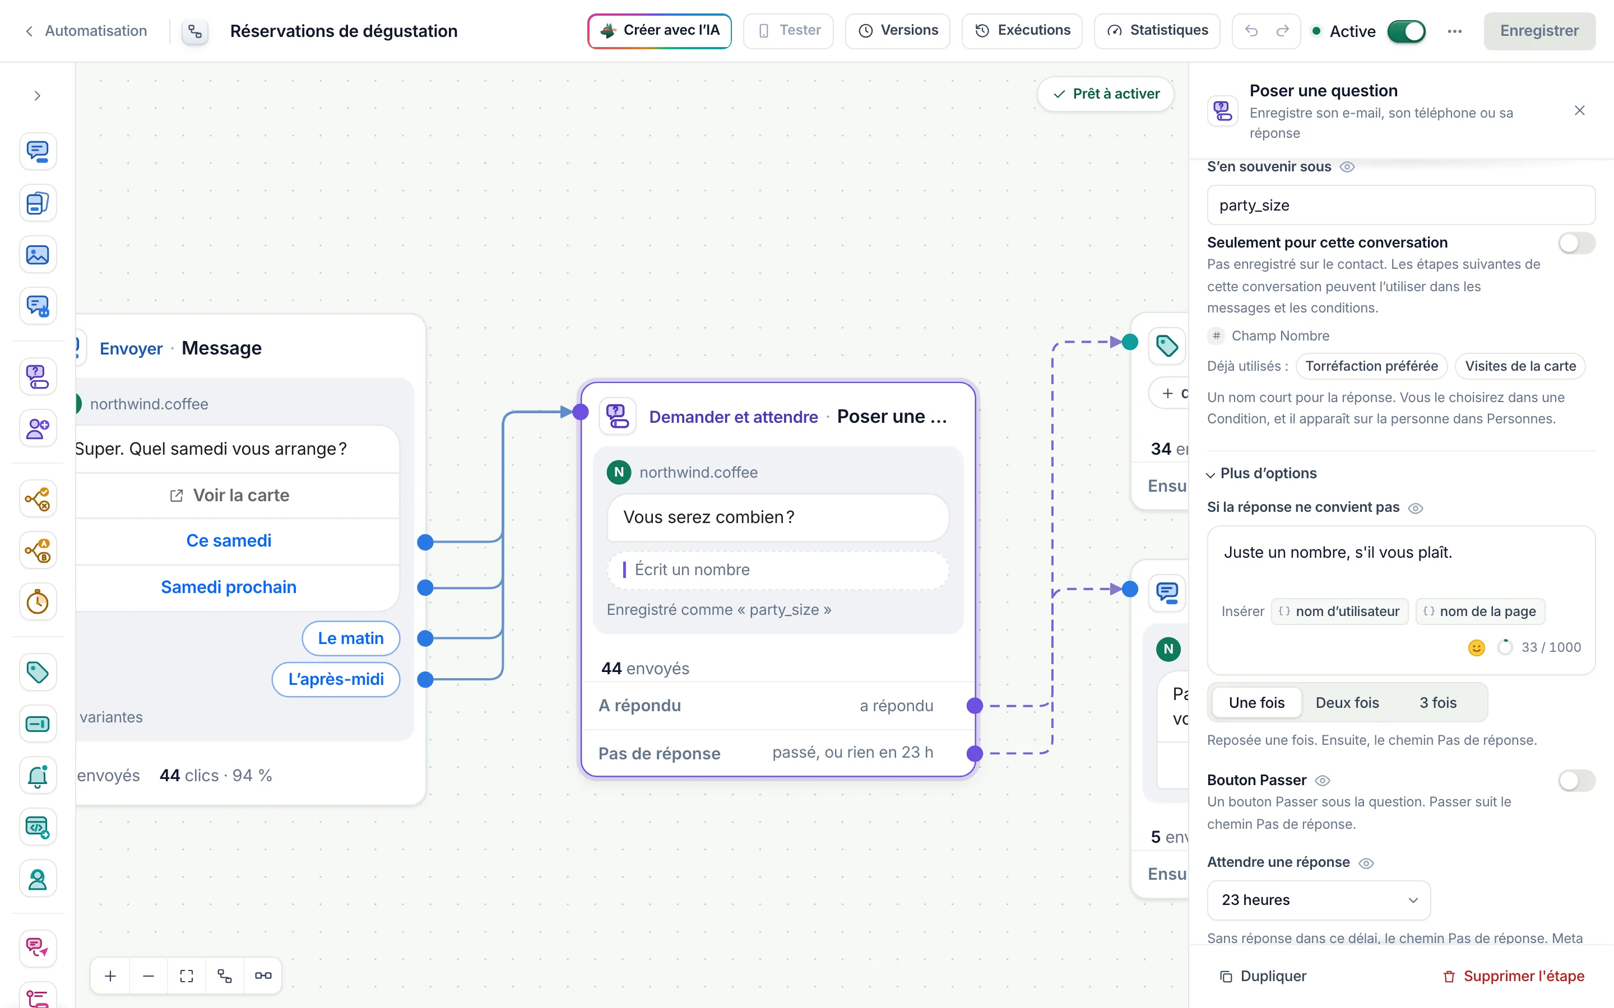Click Dupliquer at panel bottom
The image size is (1614, 1008).
tap(1263, 977)
